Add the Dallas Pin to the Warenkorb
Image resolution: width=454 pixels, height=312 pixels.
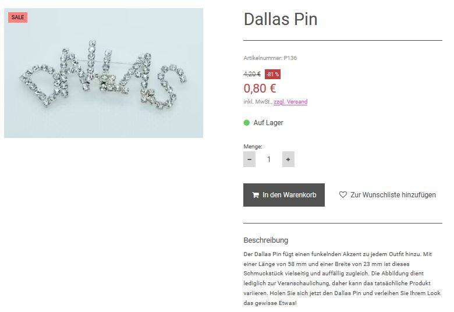click(x=284, y=195)
